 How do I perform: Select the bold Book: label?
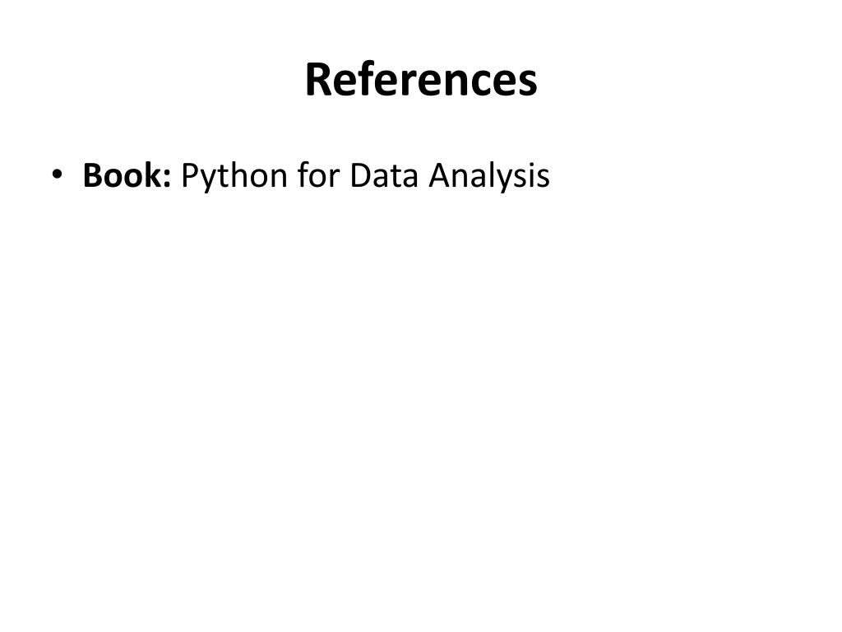(127, 175)
